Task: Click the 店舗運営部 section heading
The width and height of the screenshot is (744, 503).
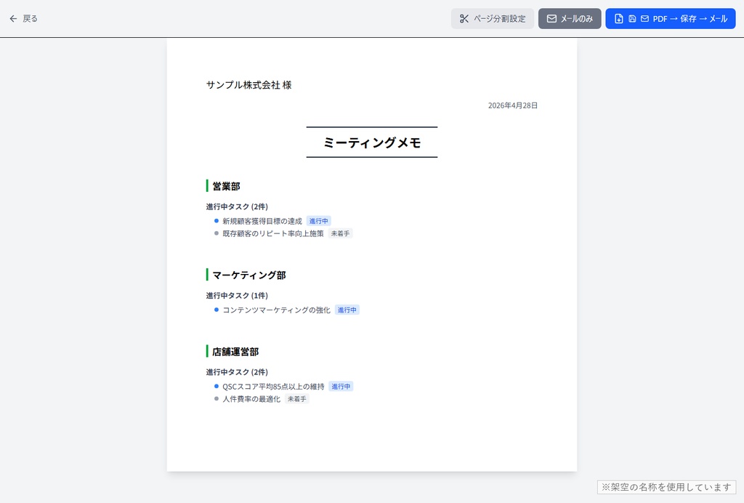Action: pos(235,352)
